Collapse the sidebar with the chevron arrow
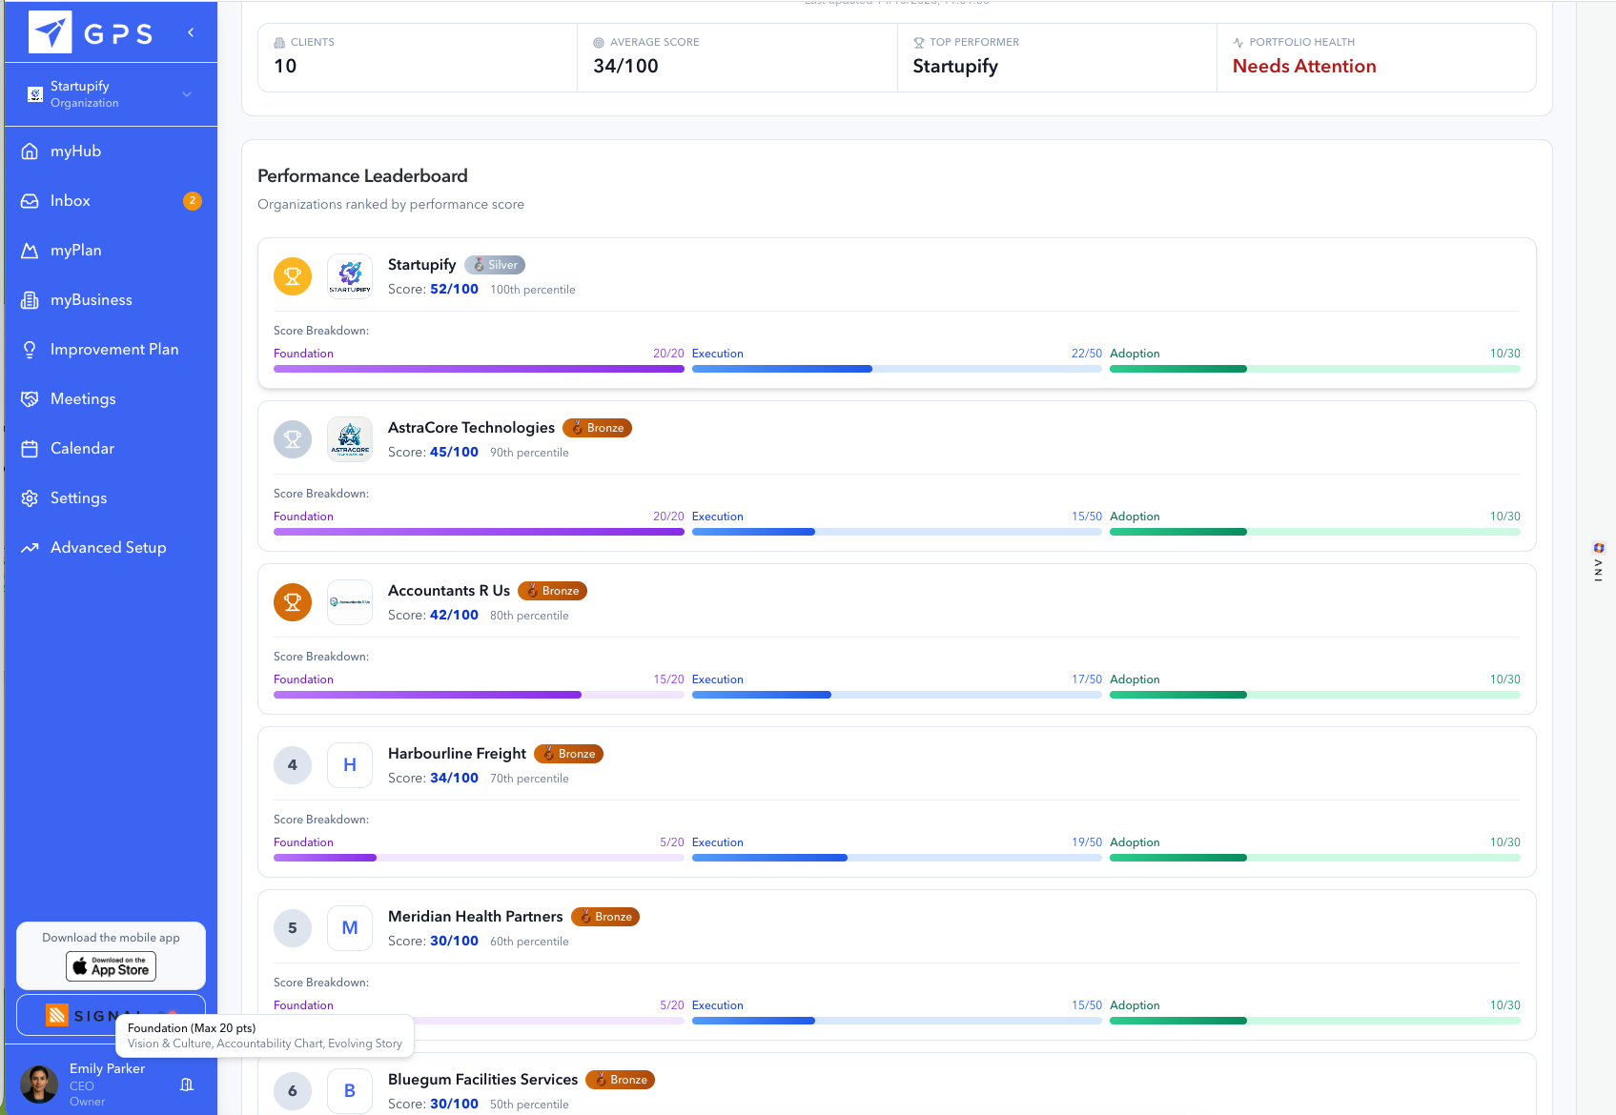This screenshot has height=1115, width=1616. tap(191, 32)
